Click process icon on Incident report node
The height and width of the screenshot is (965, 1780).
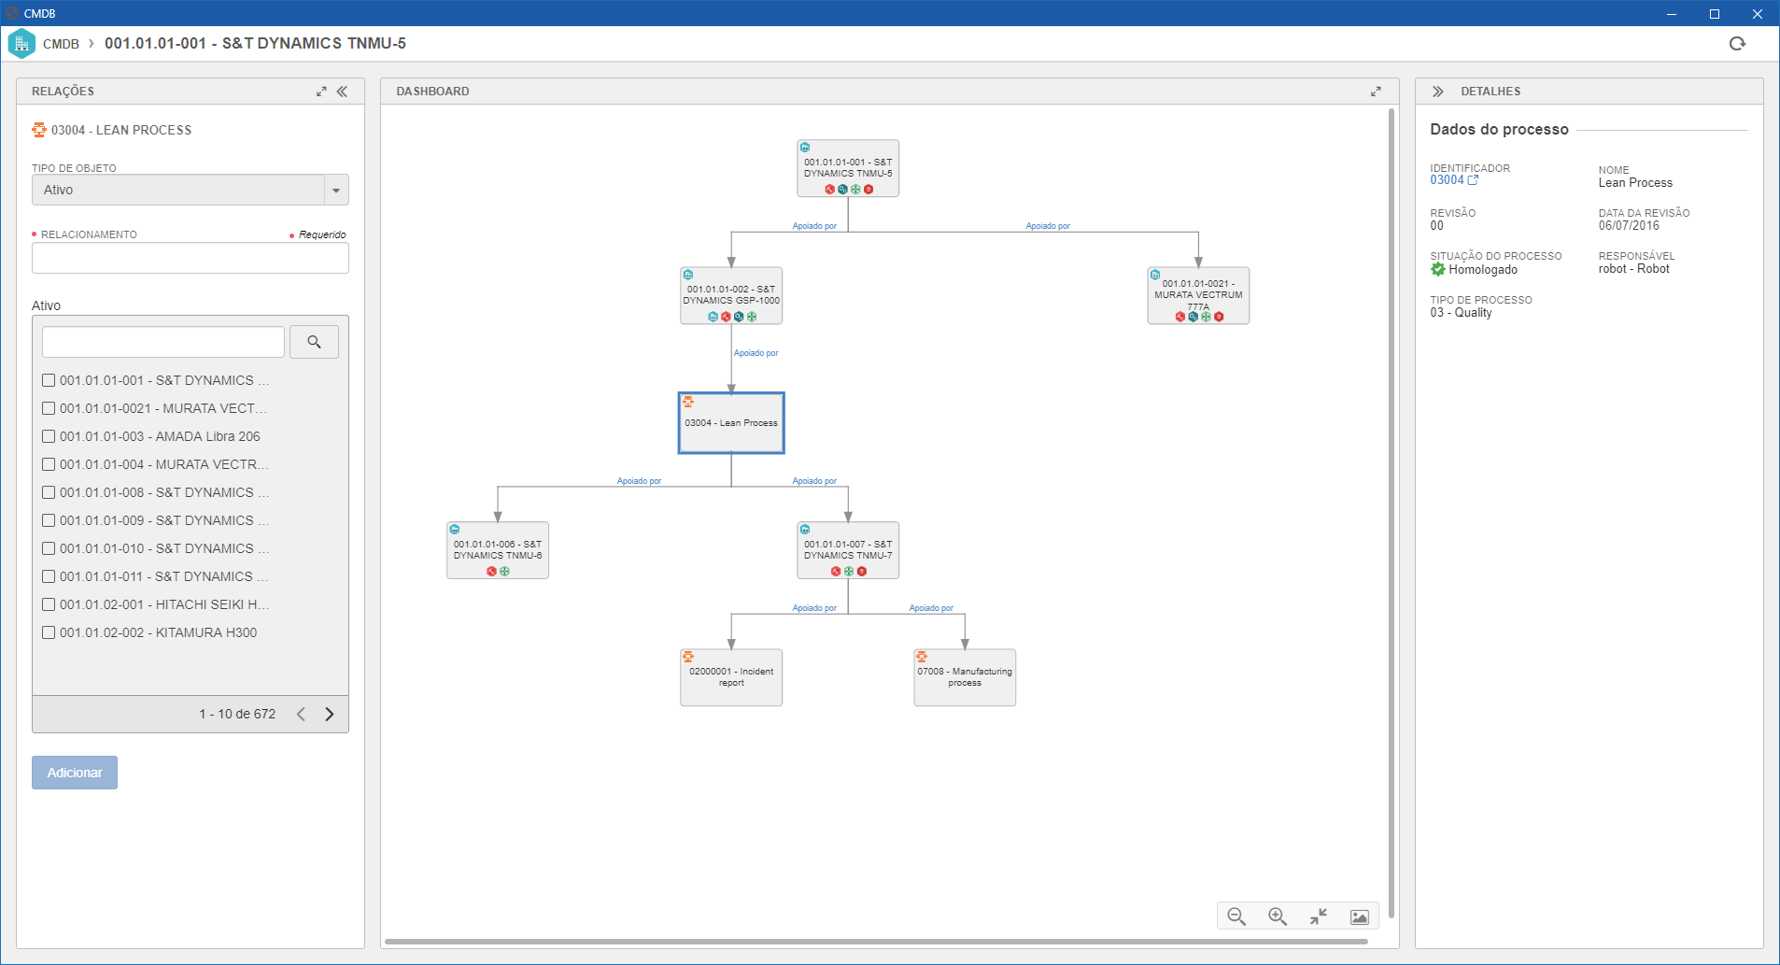688,657
